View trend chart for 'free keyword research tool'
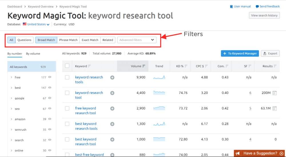Image resolution: width=286 pixels, height=157 pixels. pos(159,108)
